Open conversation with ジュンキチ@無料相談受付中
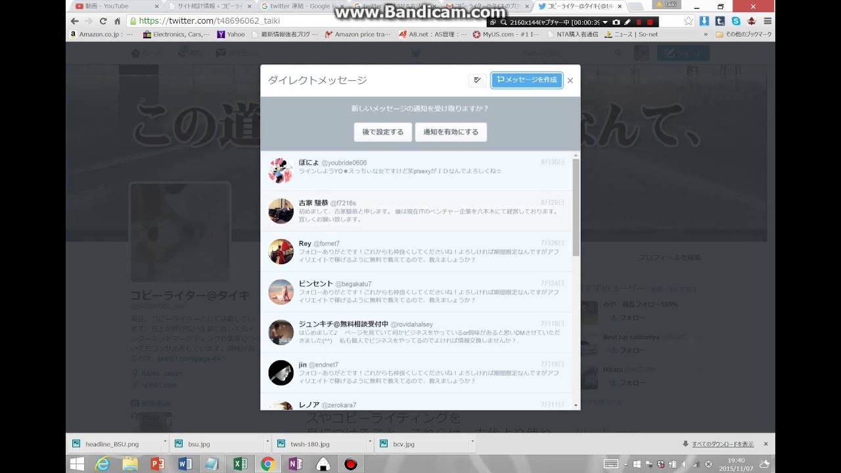The width and height of the screenshot is (841, 473). pos(417,332)
